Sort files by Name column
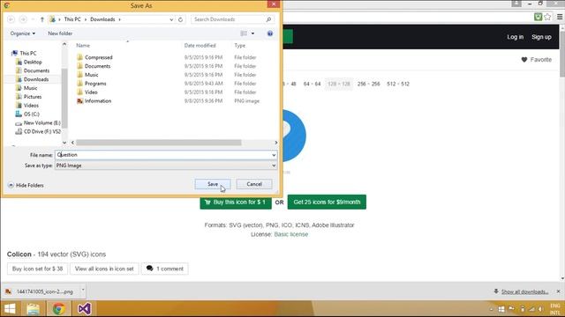The height and width of the screenshot is (317, 565). coord(83,46)
